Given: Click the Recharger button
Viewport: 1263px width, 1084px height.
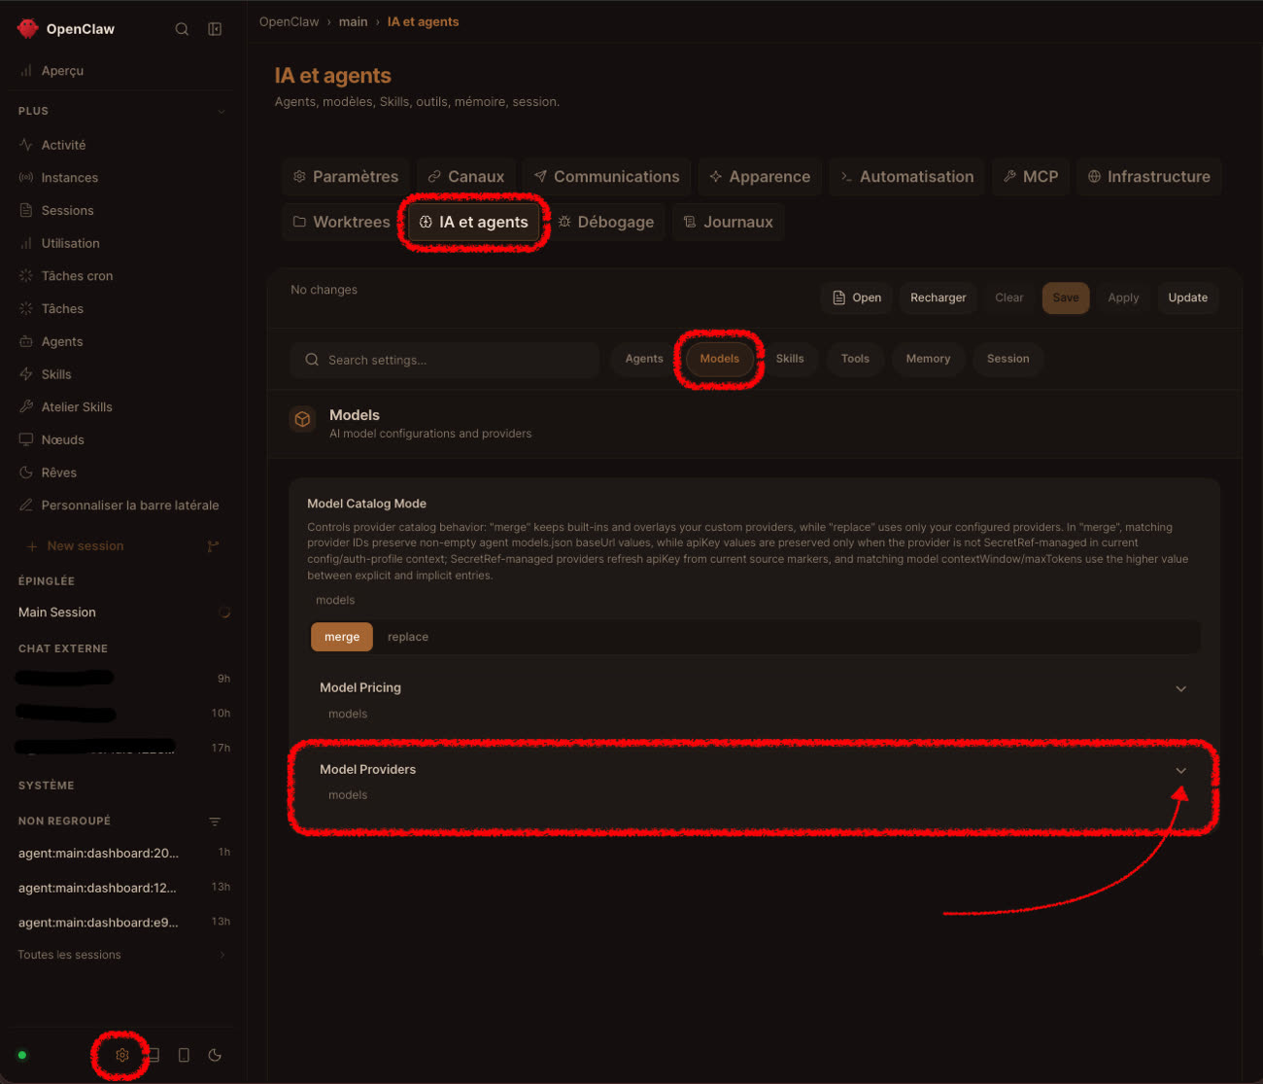Looking at the screenshot, I should pyautogui.click(x=939, y=297).
